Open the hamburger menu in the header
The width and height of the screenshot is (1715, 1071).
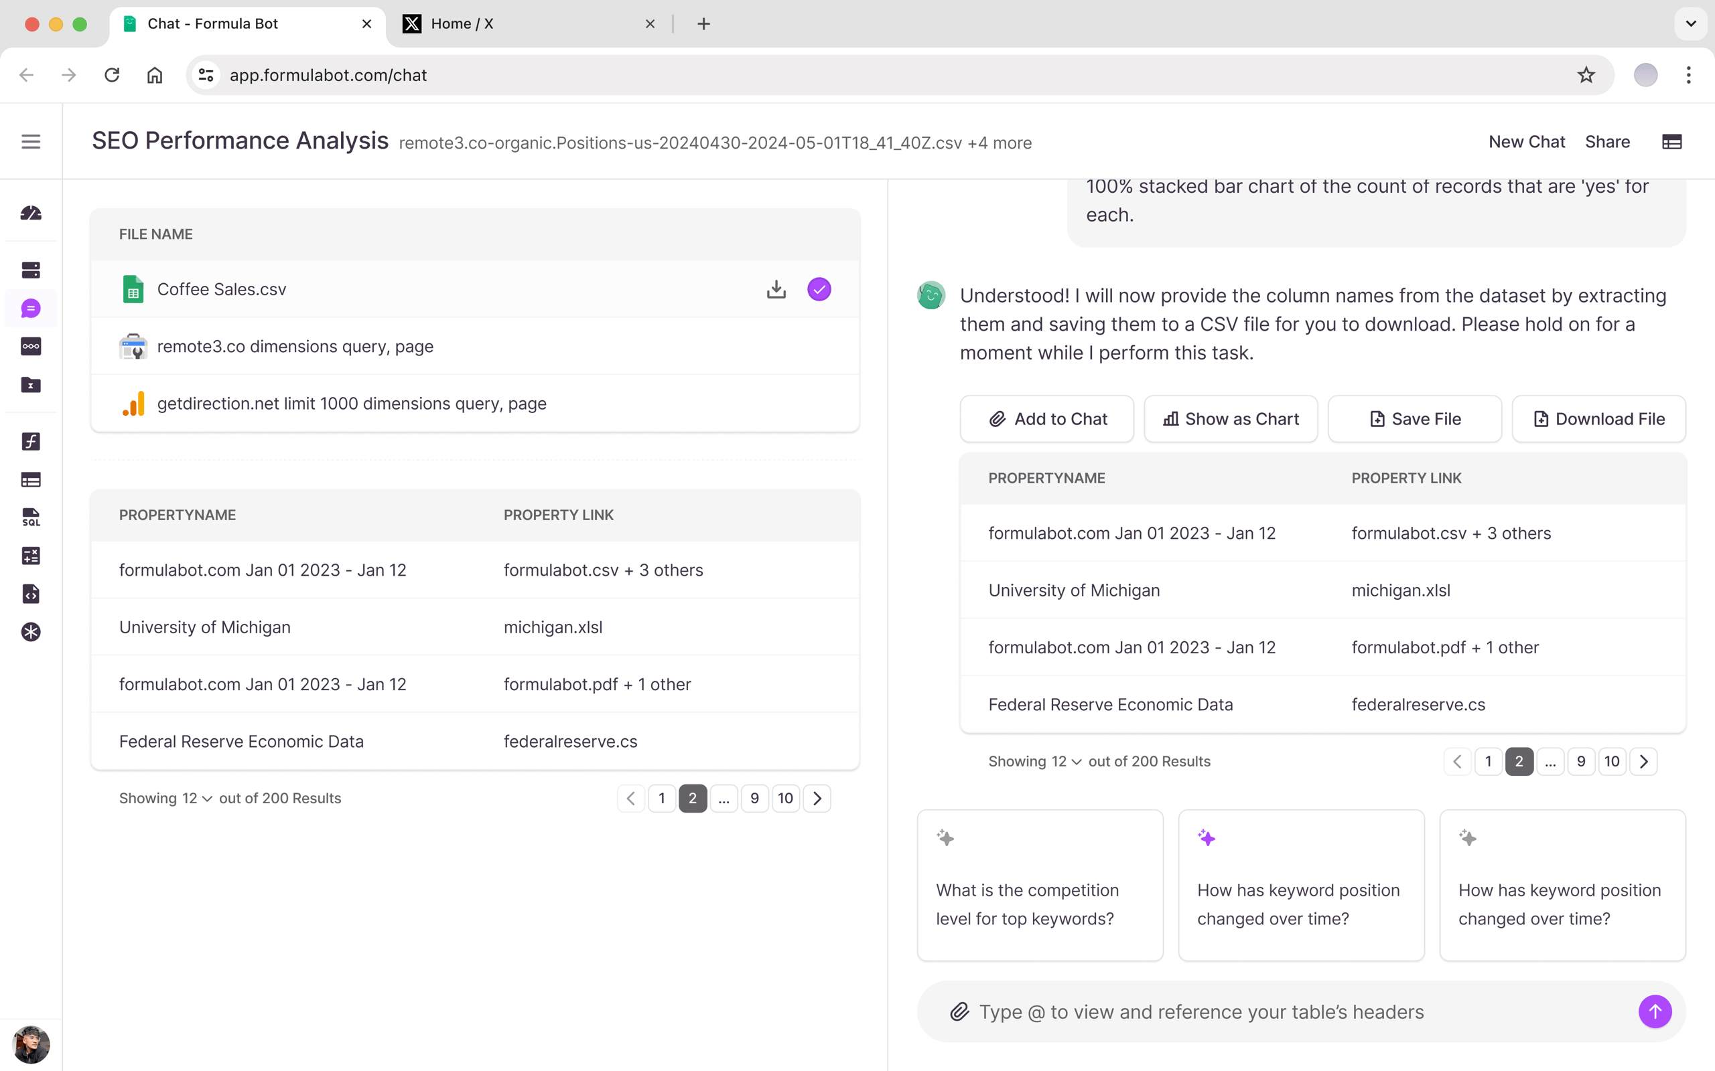[30, 142]
